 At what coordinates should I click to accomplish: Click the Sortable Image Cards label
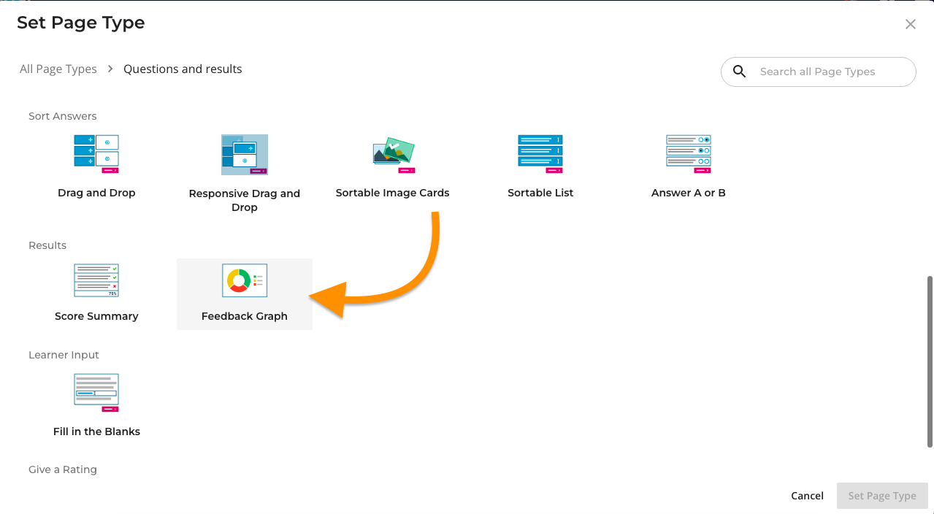pos(393,193)
